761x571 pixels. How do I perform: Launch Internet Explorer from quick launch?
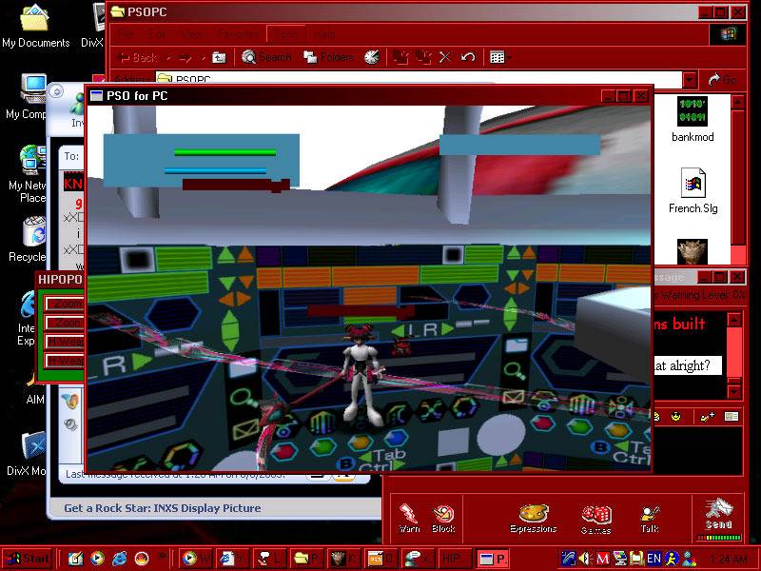click(120, 559)
